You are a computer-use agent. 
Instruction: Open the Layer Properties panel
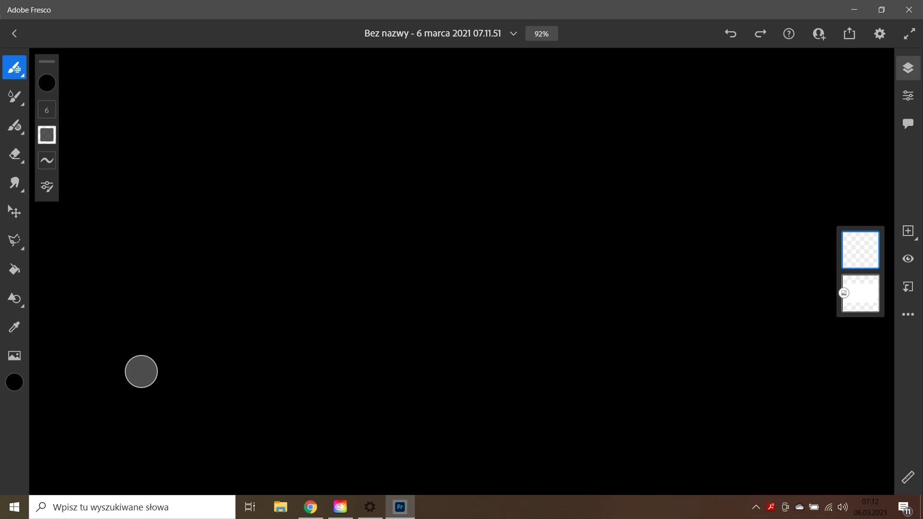pyautogui.click(x=908, y=96)
